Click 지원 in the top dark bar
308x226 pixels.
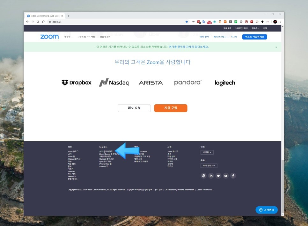click(x=265, y=28)
